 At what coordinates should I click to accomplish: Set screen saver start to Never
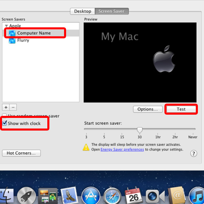(x=193, y=137)
